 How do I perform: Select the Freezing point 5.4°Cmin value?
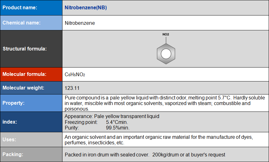click(x=96, y=122)
